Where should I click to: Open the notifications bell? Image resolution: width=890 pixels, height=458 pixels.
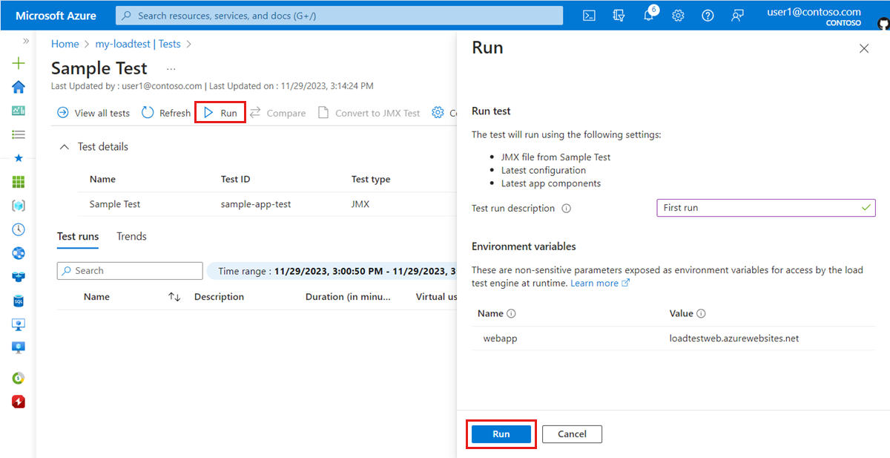point(648,16)
